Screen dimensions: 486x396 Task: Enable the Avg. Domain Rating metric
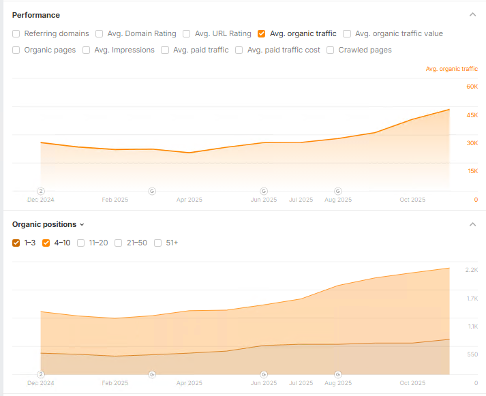tap(100, 33)
